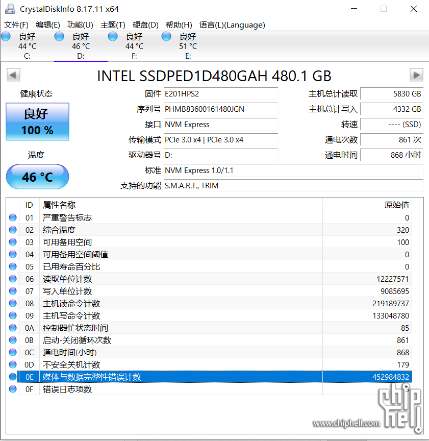The width and height of the screenshot is (429, 441).
Task: Select the row 错误日志项数
Action: click(x=209, y=389)
